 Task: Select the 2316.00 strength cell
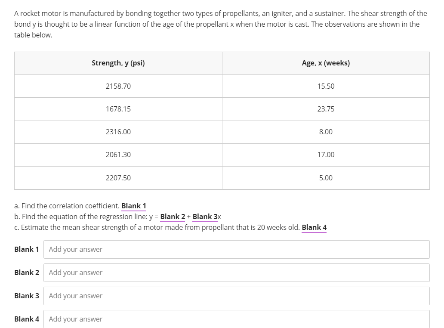click(x=118, y=132)
